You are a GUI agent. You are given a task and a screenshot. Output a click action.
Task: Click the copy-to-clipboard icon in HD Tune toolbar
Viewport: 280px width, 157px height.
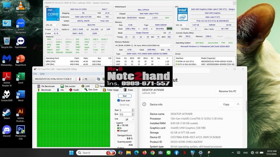click(98, 79)
